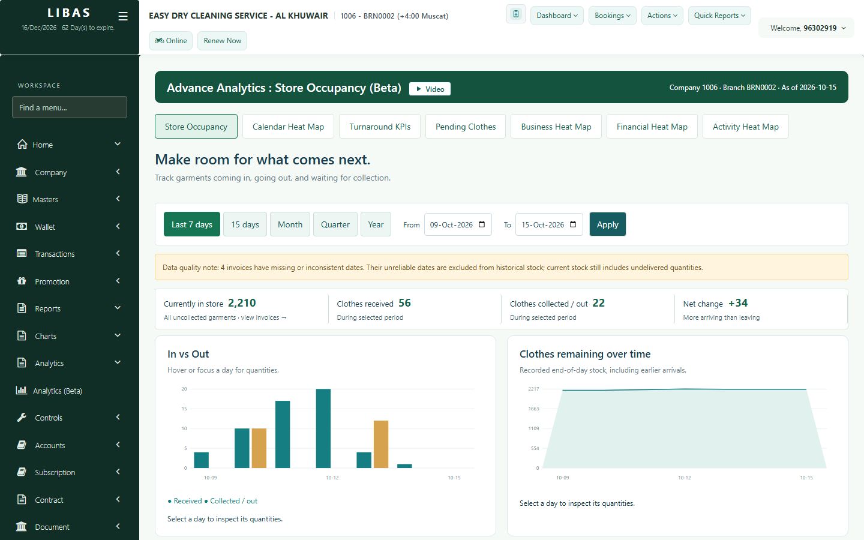Viewport: 864px width, 540px height.
Task: Open calendar picker in From date field
Action: 482,224
